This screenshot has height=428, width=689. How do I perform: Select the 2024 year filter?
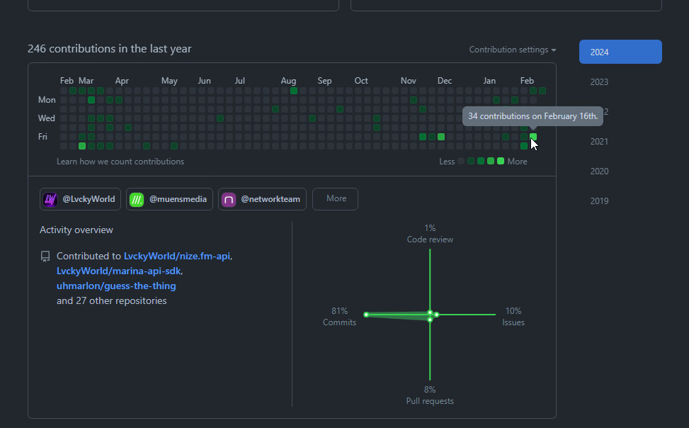click(620, 52)
